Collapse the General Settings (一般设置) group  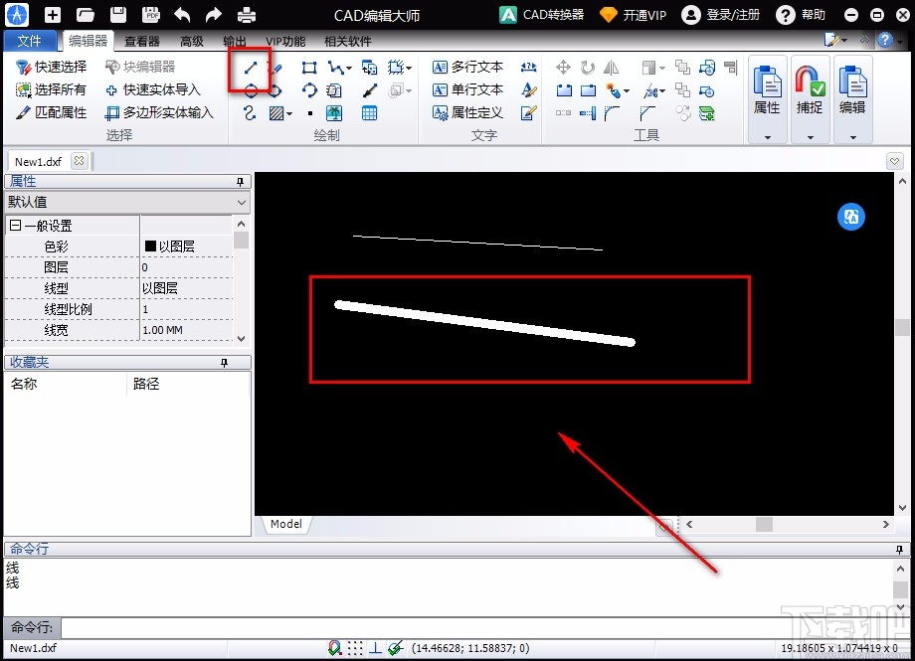point(15,226)
